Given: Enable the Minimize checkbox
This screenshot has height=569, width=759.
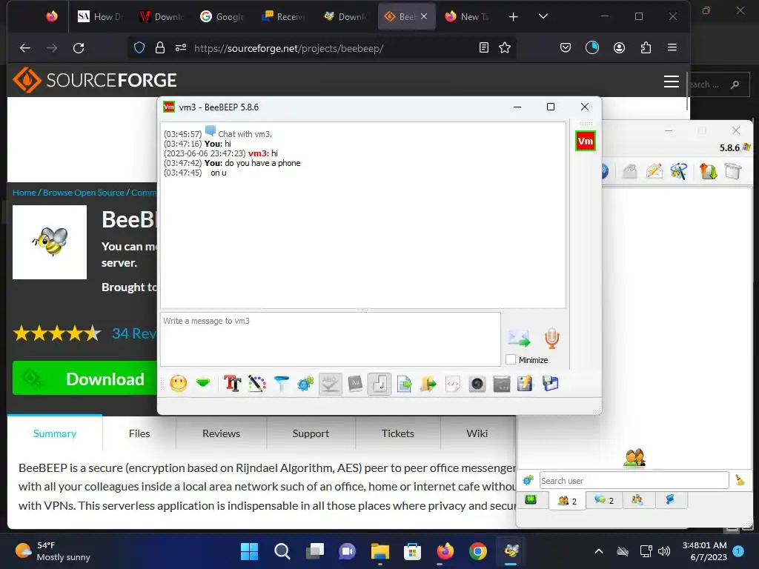Looking at the screenshot, I should pos(511,359).
